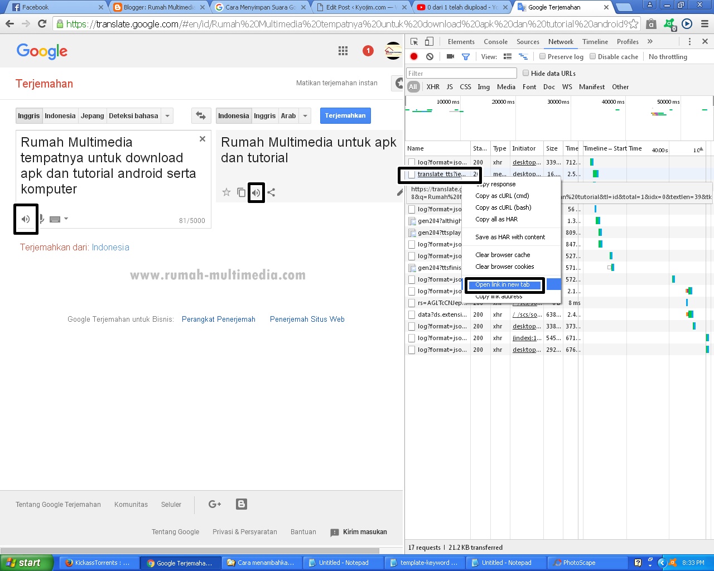714x571 pixels.
Task: Select Jepang as source language
Action: click(92, 115)
